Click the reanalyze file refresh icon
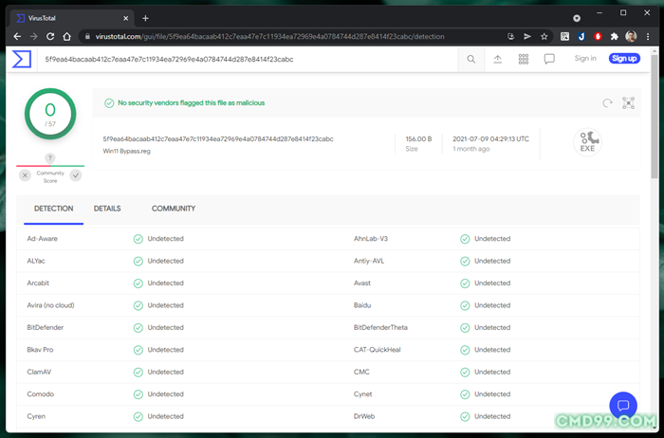The width and height of the screenshot is (664, 438). 607,102
